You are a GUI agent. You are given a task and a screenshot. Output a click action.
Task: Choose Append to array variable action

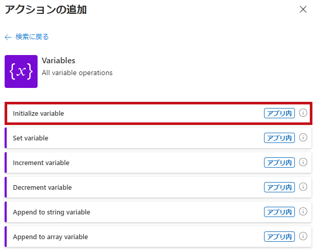(158, 237)
